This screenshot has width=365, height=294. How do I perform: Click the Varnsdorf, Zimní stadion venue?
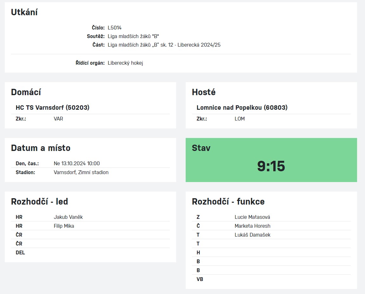(81, 172)
